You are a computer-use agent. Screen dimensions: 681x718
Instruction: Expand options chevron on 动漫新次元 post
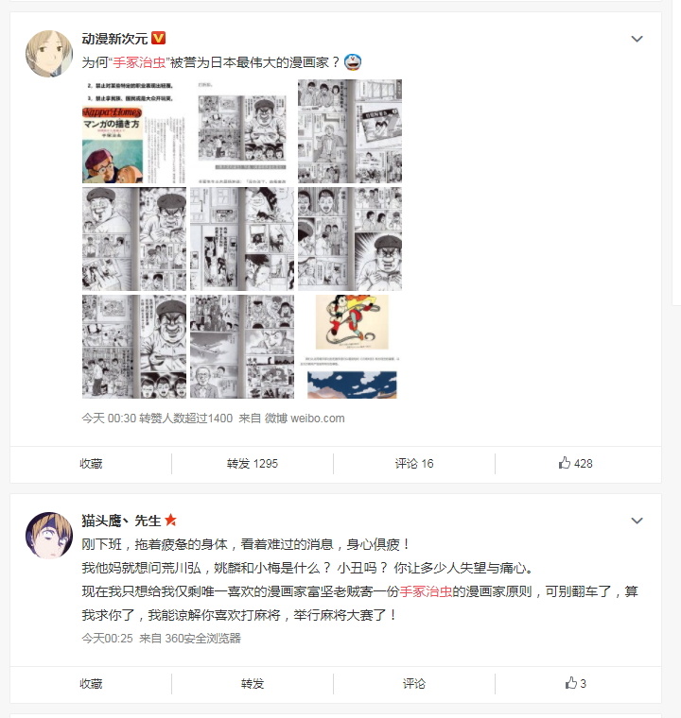click(637, 39)
